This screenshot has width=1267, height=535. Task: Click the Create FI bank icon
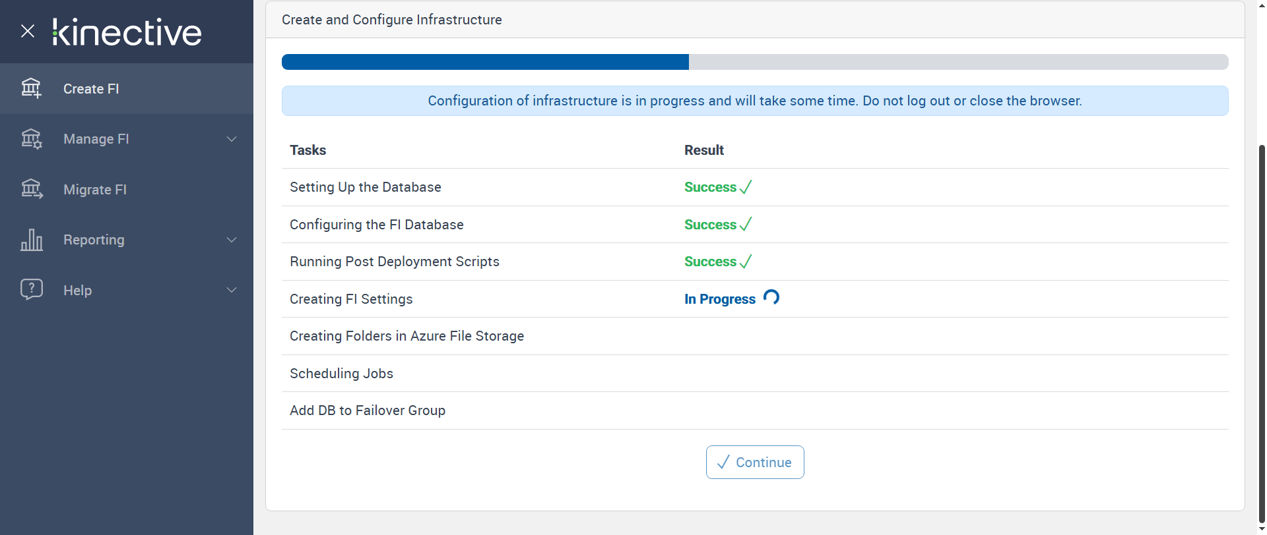coord(31,88)
